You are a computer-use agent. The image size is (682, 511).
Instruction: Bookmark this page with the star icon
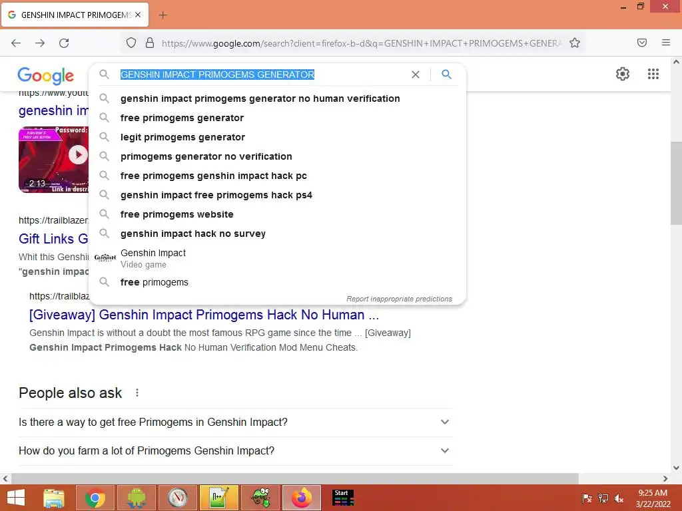(575, 43)
